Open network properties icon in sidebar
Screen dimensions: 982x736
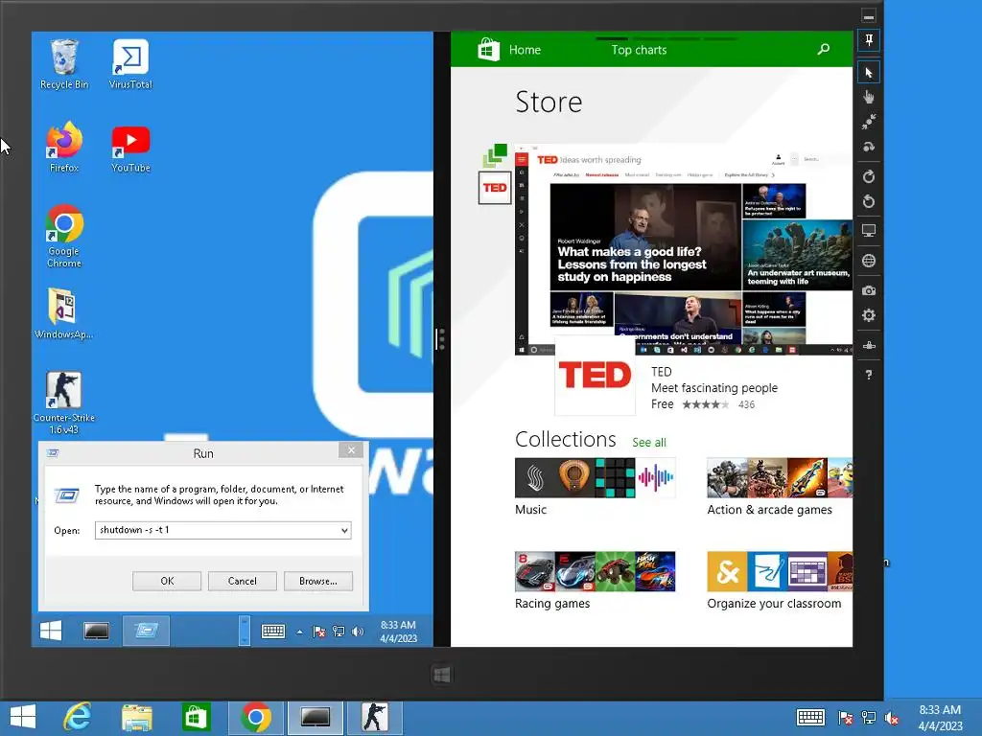click(869, 345)
